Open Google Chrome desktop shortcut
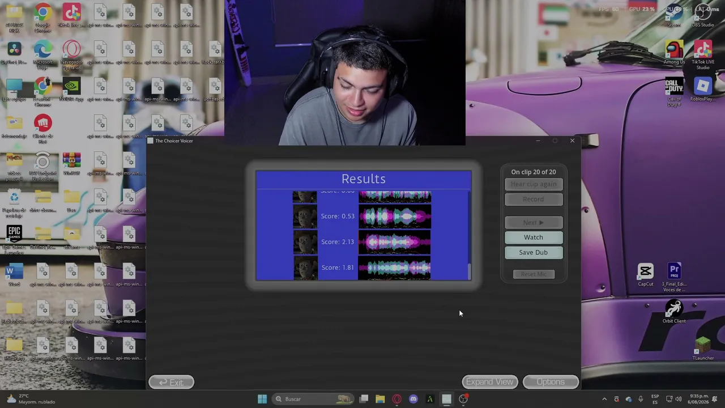 pos(43,17)
